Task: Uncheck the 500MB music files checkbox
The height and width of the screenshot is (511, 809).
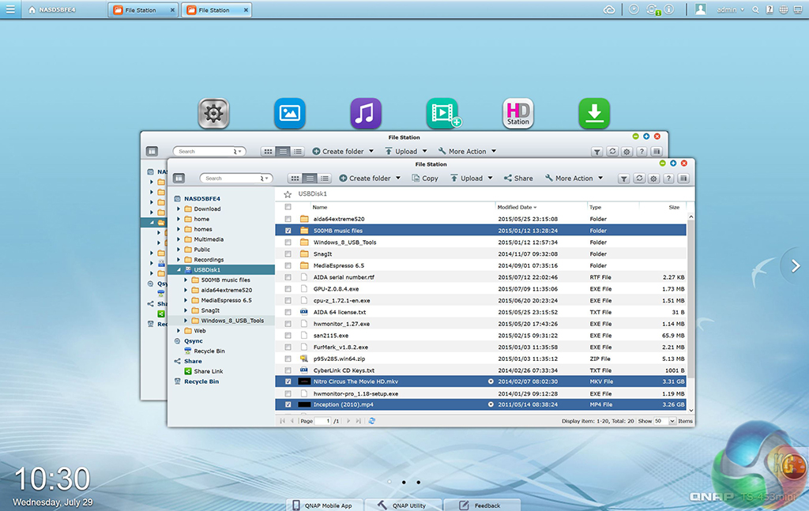Action: point(288,231)
